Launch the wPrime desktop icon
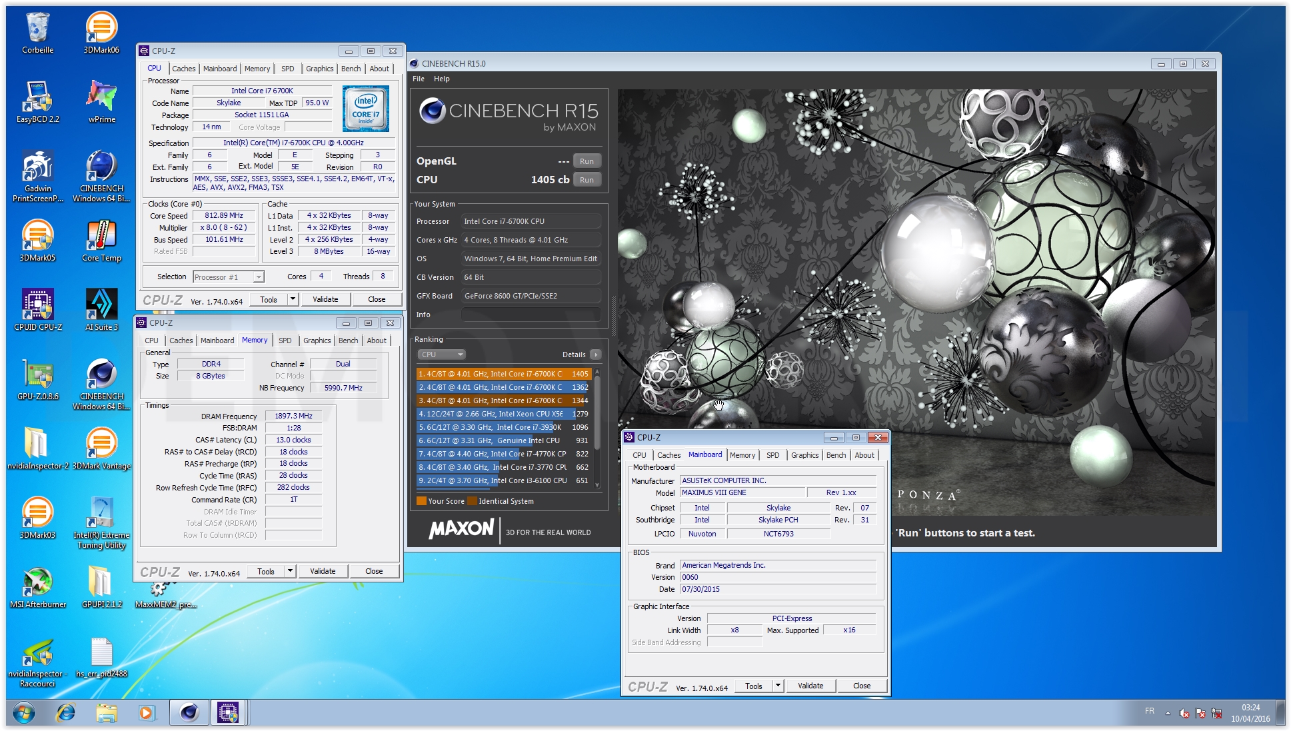This screenshot has height=731, width=1291. (101, 101)
